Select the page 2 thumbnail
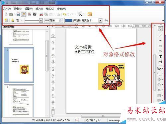166x124 pixels. (21, 65)
